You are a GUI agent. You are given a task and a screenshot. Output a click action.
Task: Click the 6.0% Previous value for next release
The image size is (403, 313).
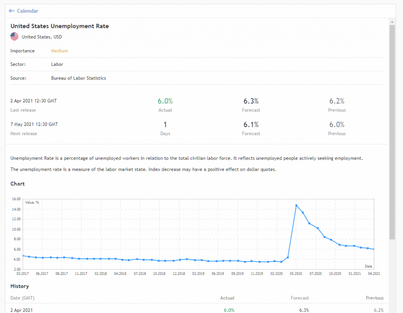(x=337, y=125)
